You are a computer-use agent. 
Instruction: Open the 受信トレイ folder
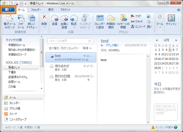tap(21, 67)
